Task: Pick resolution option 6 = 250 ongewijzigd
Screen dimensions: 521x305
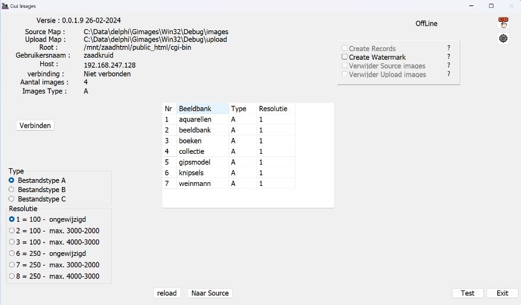Action: tap(12, 253)
